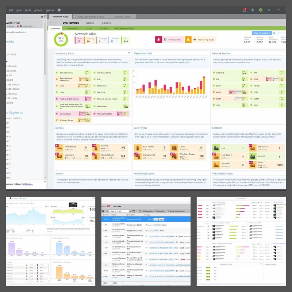292x292 pixels.
Task: Open the Monitoring Issues warning icon
Action: pos(189,39)
